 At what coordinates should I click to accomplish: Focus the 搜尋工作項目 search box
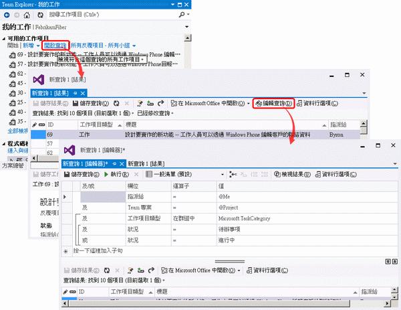tap(112, 15)
